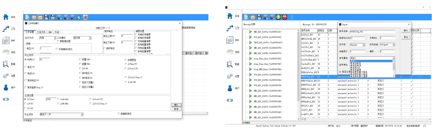Viewport: 432px width, 130px height.
Task: Click 退出 button in Signal dialog
Action: 406,37
